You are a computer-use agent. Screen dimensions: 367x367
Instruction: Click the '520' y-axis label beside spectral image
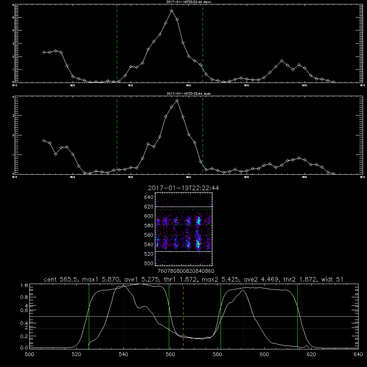pyautogui.click(x=149, y=254)
